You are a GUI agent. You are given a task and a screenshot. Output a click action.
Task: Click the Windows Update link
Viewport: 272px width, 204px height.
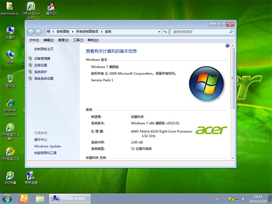tap(48, 146)
